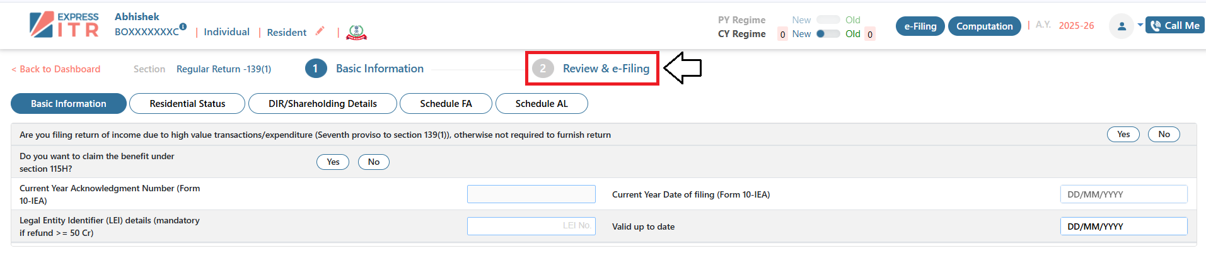Select step 1 Basic Information circle
The width and height of the screenshot is (1206, 268).
pos(316,69)
